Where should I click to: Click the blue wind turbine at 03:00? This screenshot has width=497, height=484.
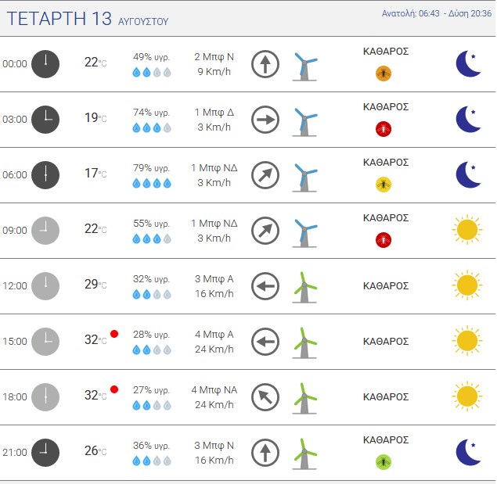pyautogui.click(x=304, y=122)
